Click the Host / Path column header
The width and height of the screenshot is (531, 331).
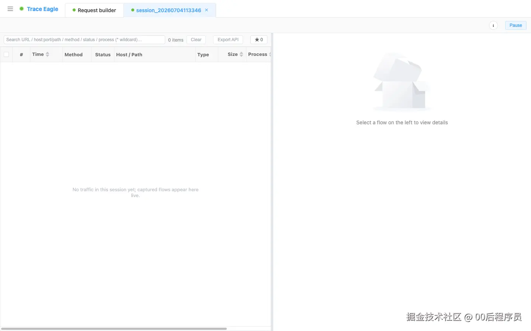155,54
